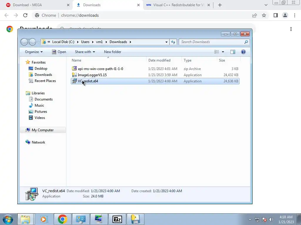Open the Documents library
The image size is (301, 225).
44,99
